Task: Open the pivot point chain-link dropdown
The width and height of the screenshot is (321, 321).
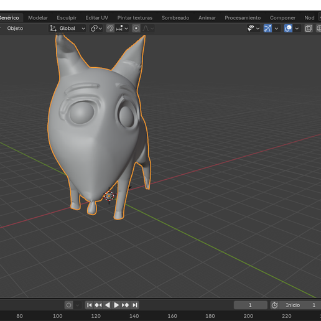Action: (x=96, y=28)
